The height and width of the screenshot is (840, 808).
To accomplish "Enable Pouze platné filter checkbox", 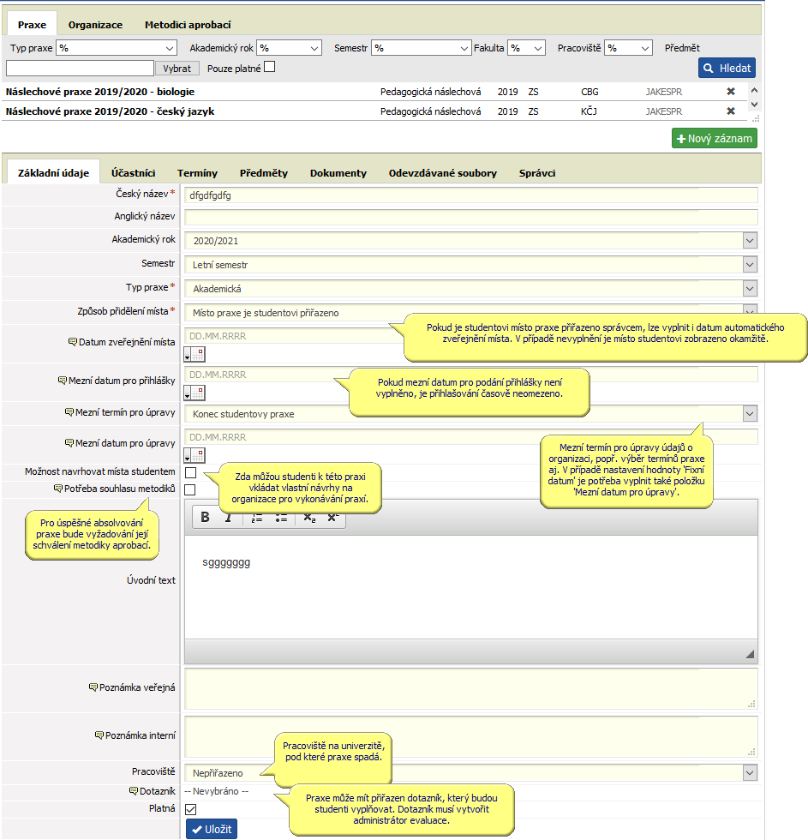I will [x=270, y=67].
